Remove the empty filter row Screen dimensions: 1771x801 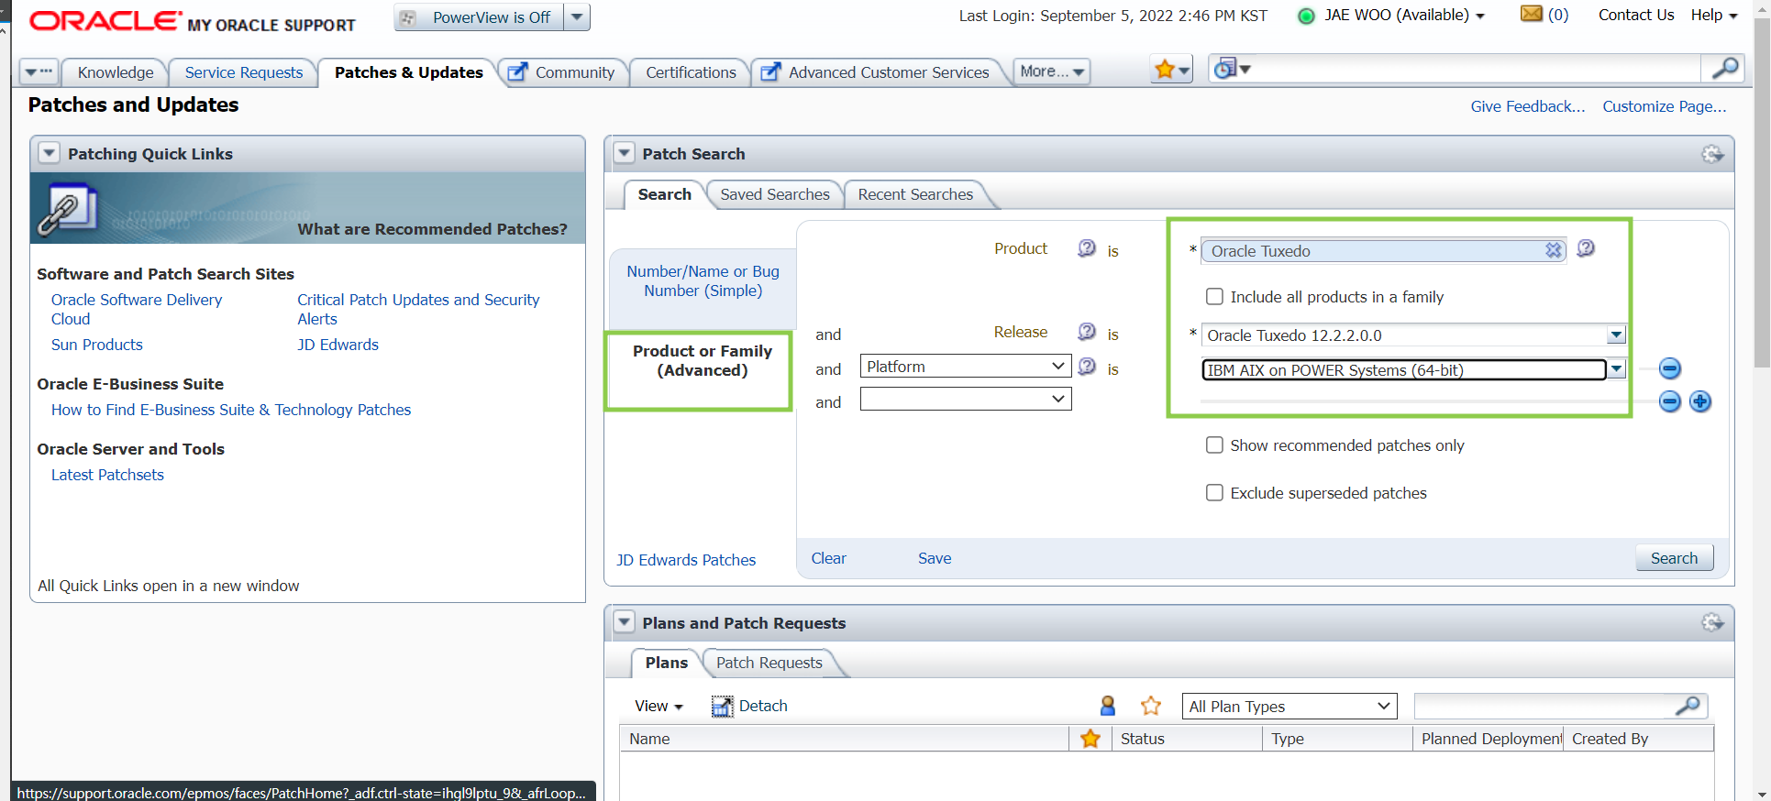1670,401
